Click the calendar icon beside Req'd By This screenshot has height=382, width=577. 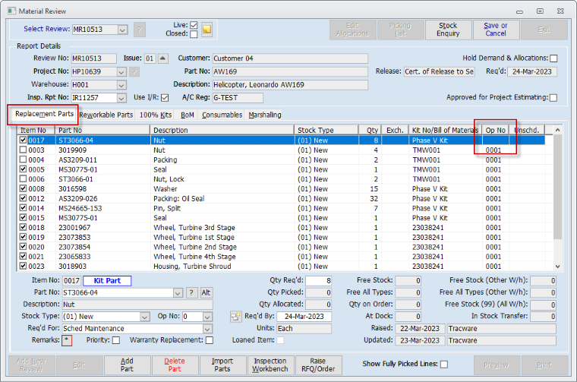(235, 316)
